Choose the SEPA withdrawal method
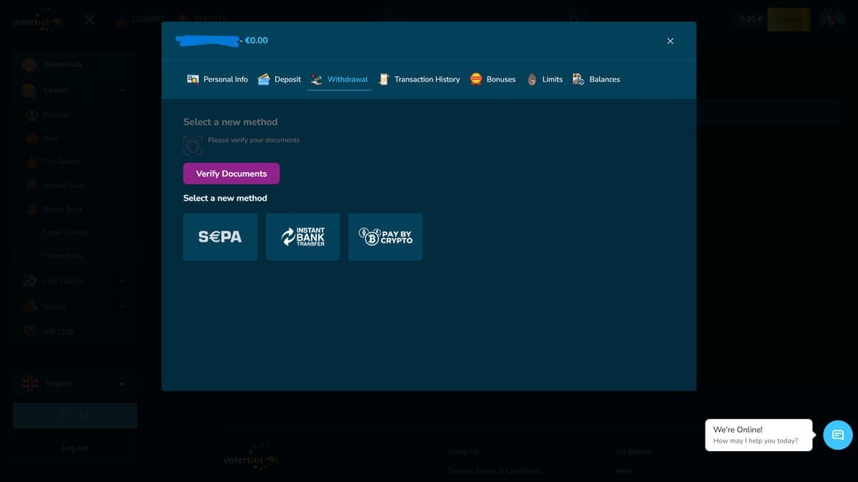This screenshot has height=482, width=858. (220, 236)
